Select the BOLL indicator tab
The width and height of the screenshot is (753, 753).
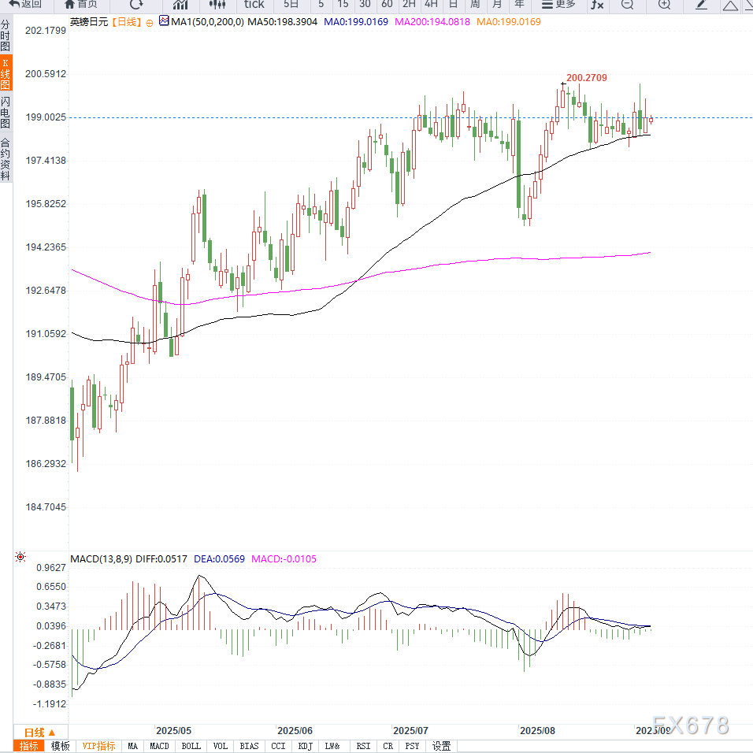click(x=191, y=746)
